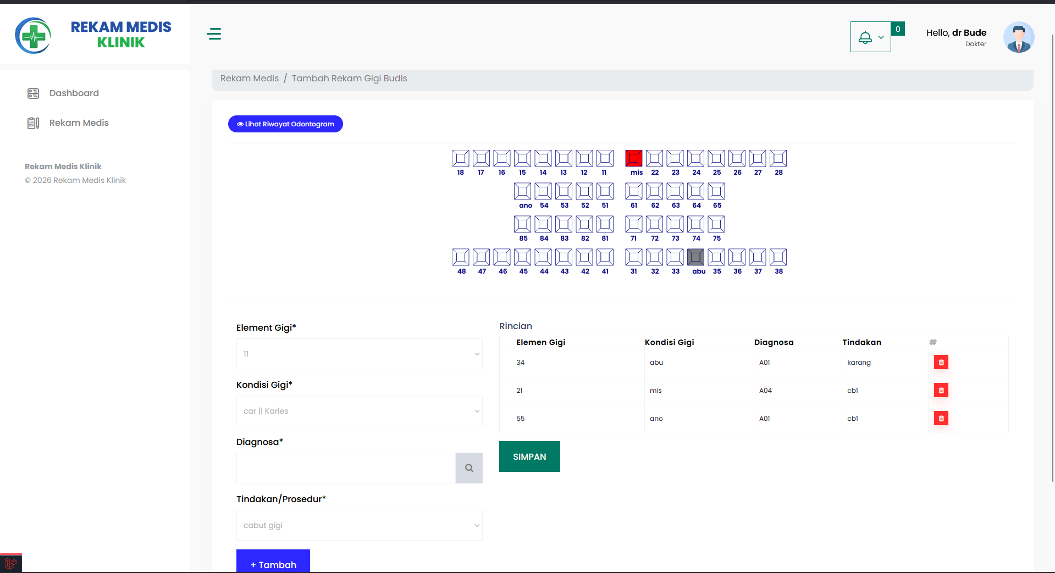Select tooth 41 on the odontogram

click(x=605, y=257)
